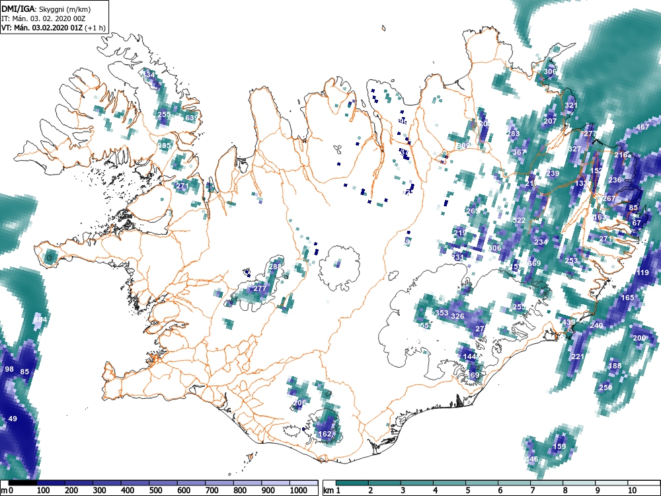Click the visibility value 165 off the east coast
Viewport: 661px width, 496px height.
tap(628, 298)
